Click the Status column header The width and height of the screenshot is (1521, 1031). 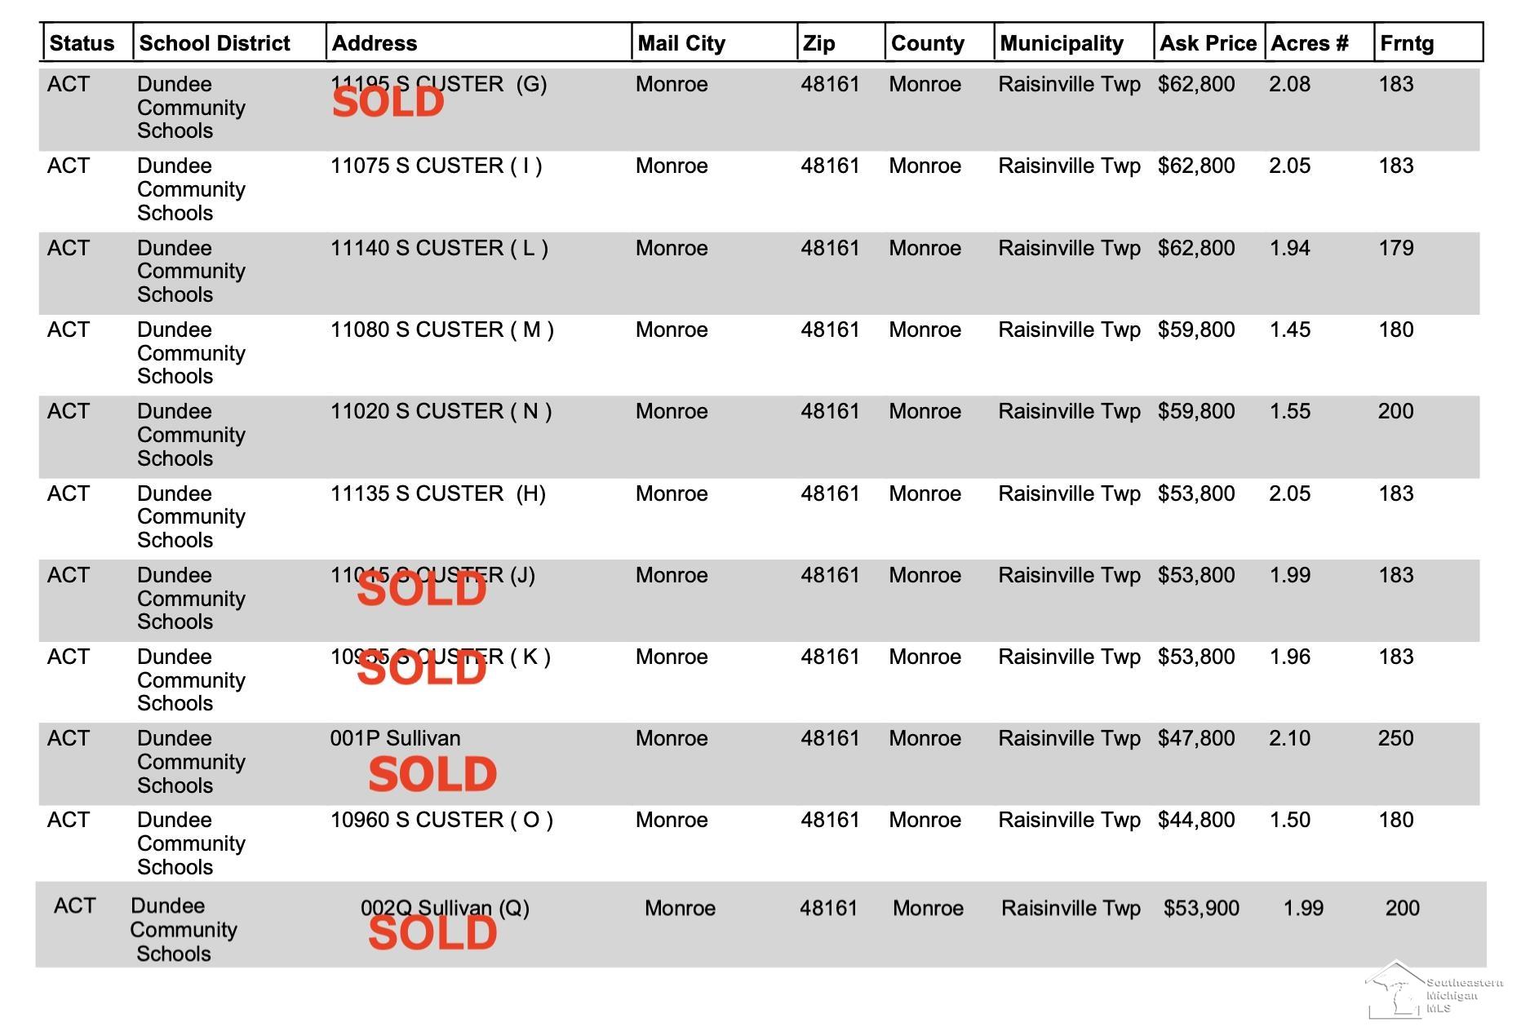[82, 43]
